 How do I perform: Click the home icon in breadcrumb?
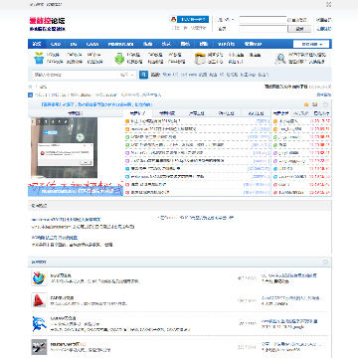point(31,87)
